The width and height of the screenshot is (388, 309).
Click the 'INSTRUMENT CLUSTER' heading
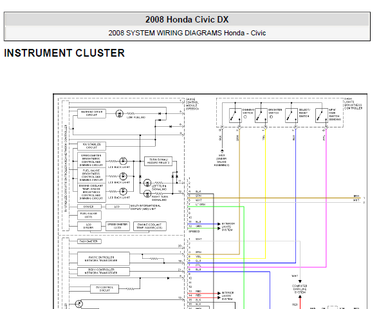[64, 53]
